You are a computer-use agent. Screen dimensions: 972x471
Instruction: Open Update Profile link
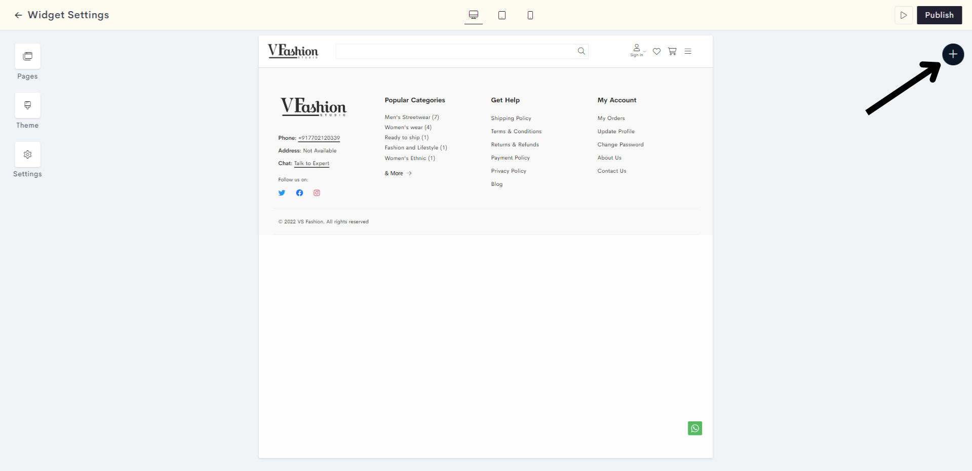(x=616, y=131)
